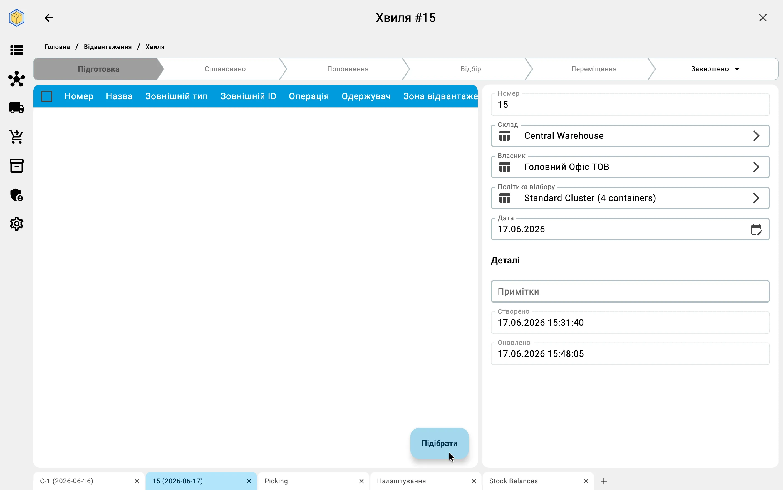Close the Stock Balances tab

(x=586, y=481)
